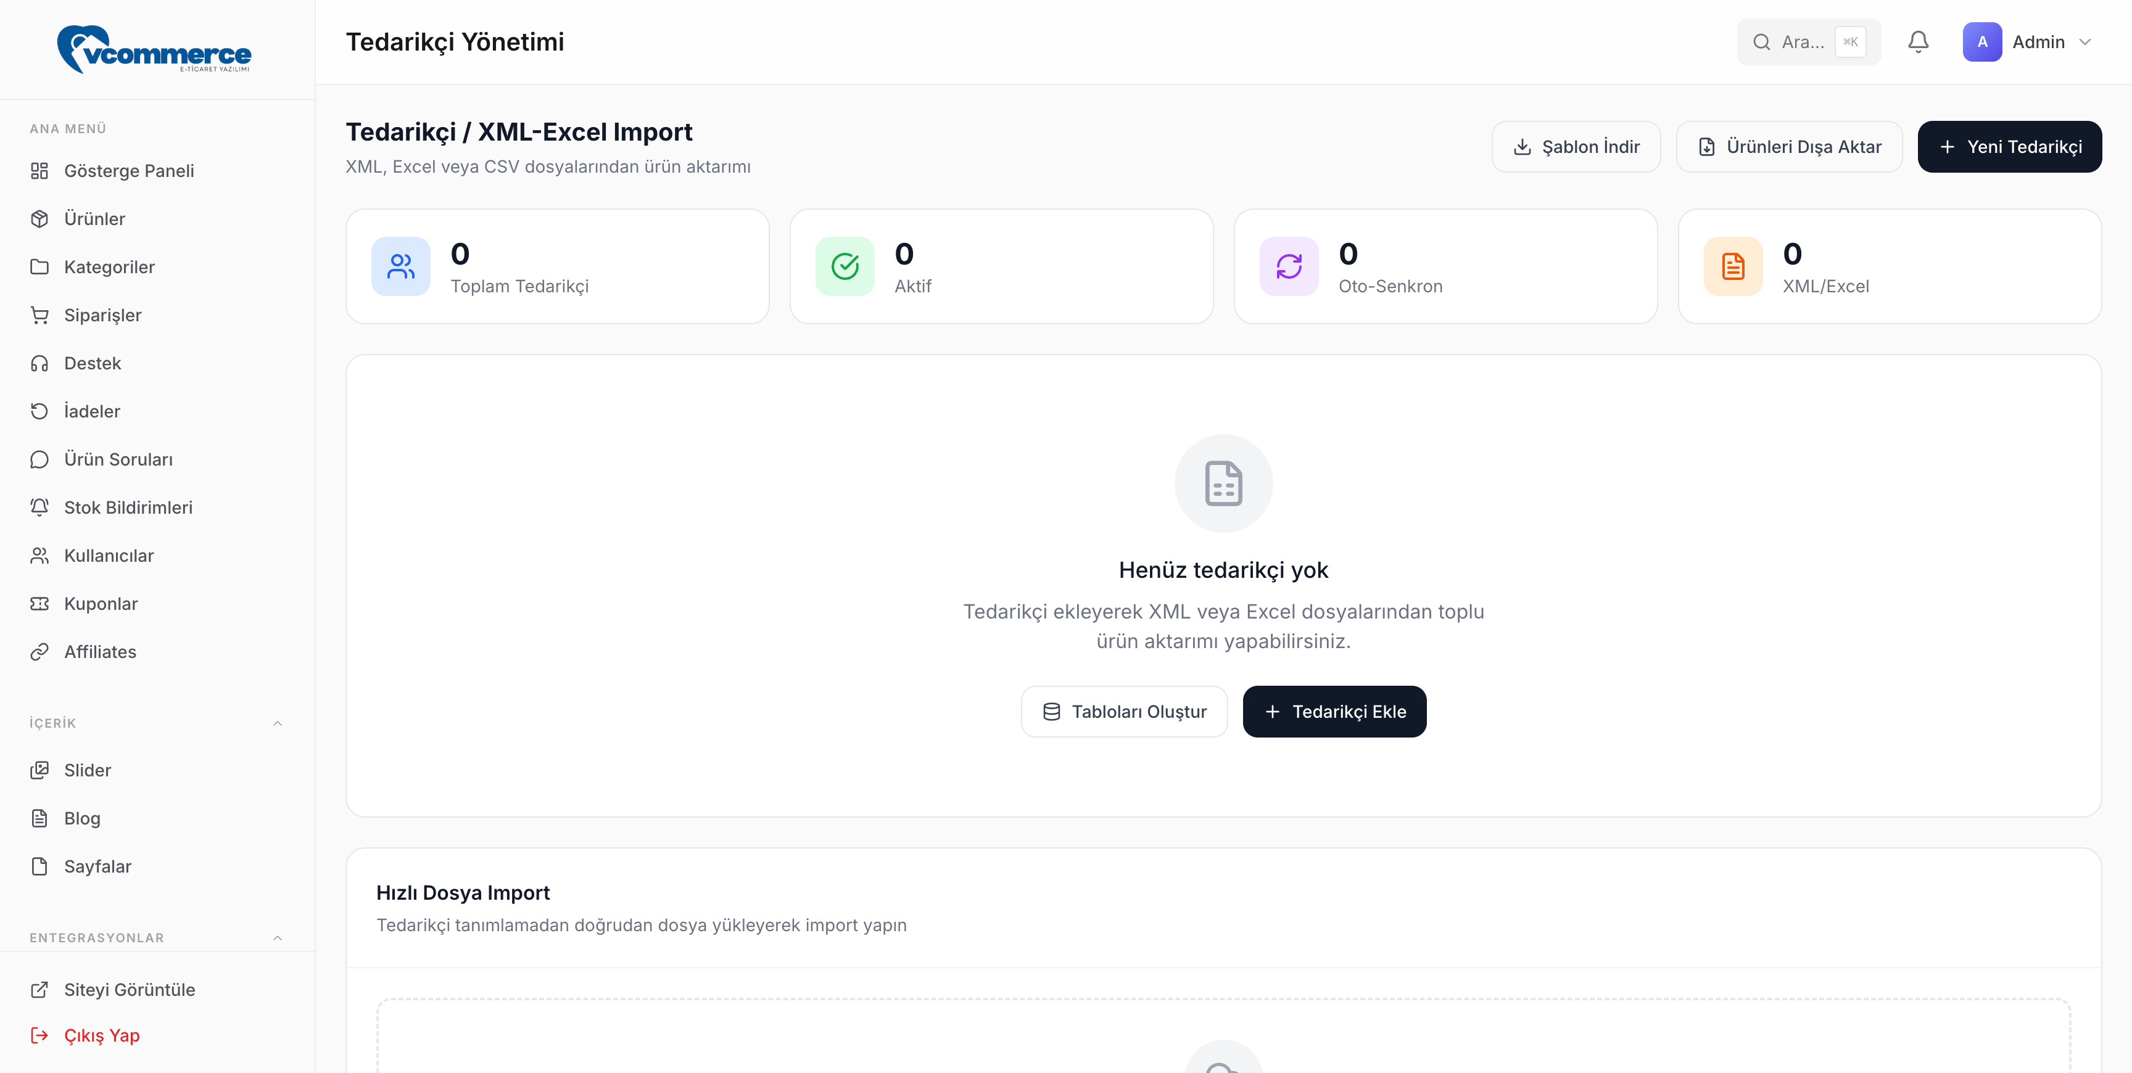
Task: Collapse the ENTEGRASYONLAR sidebar section
Action: coord(277,937)
